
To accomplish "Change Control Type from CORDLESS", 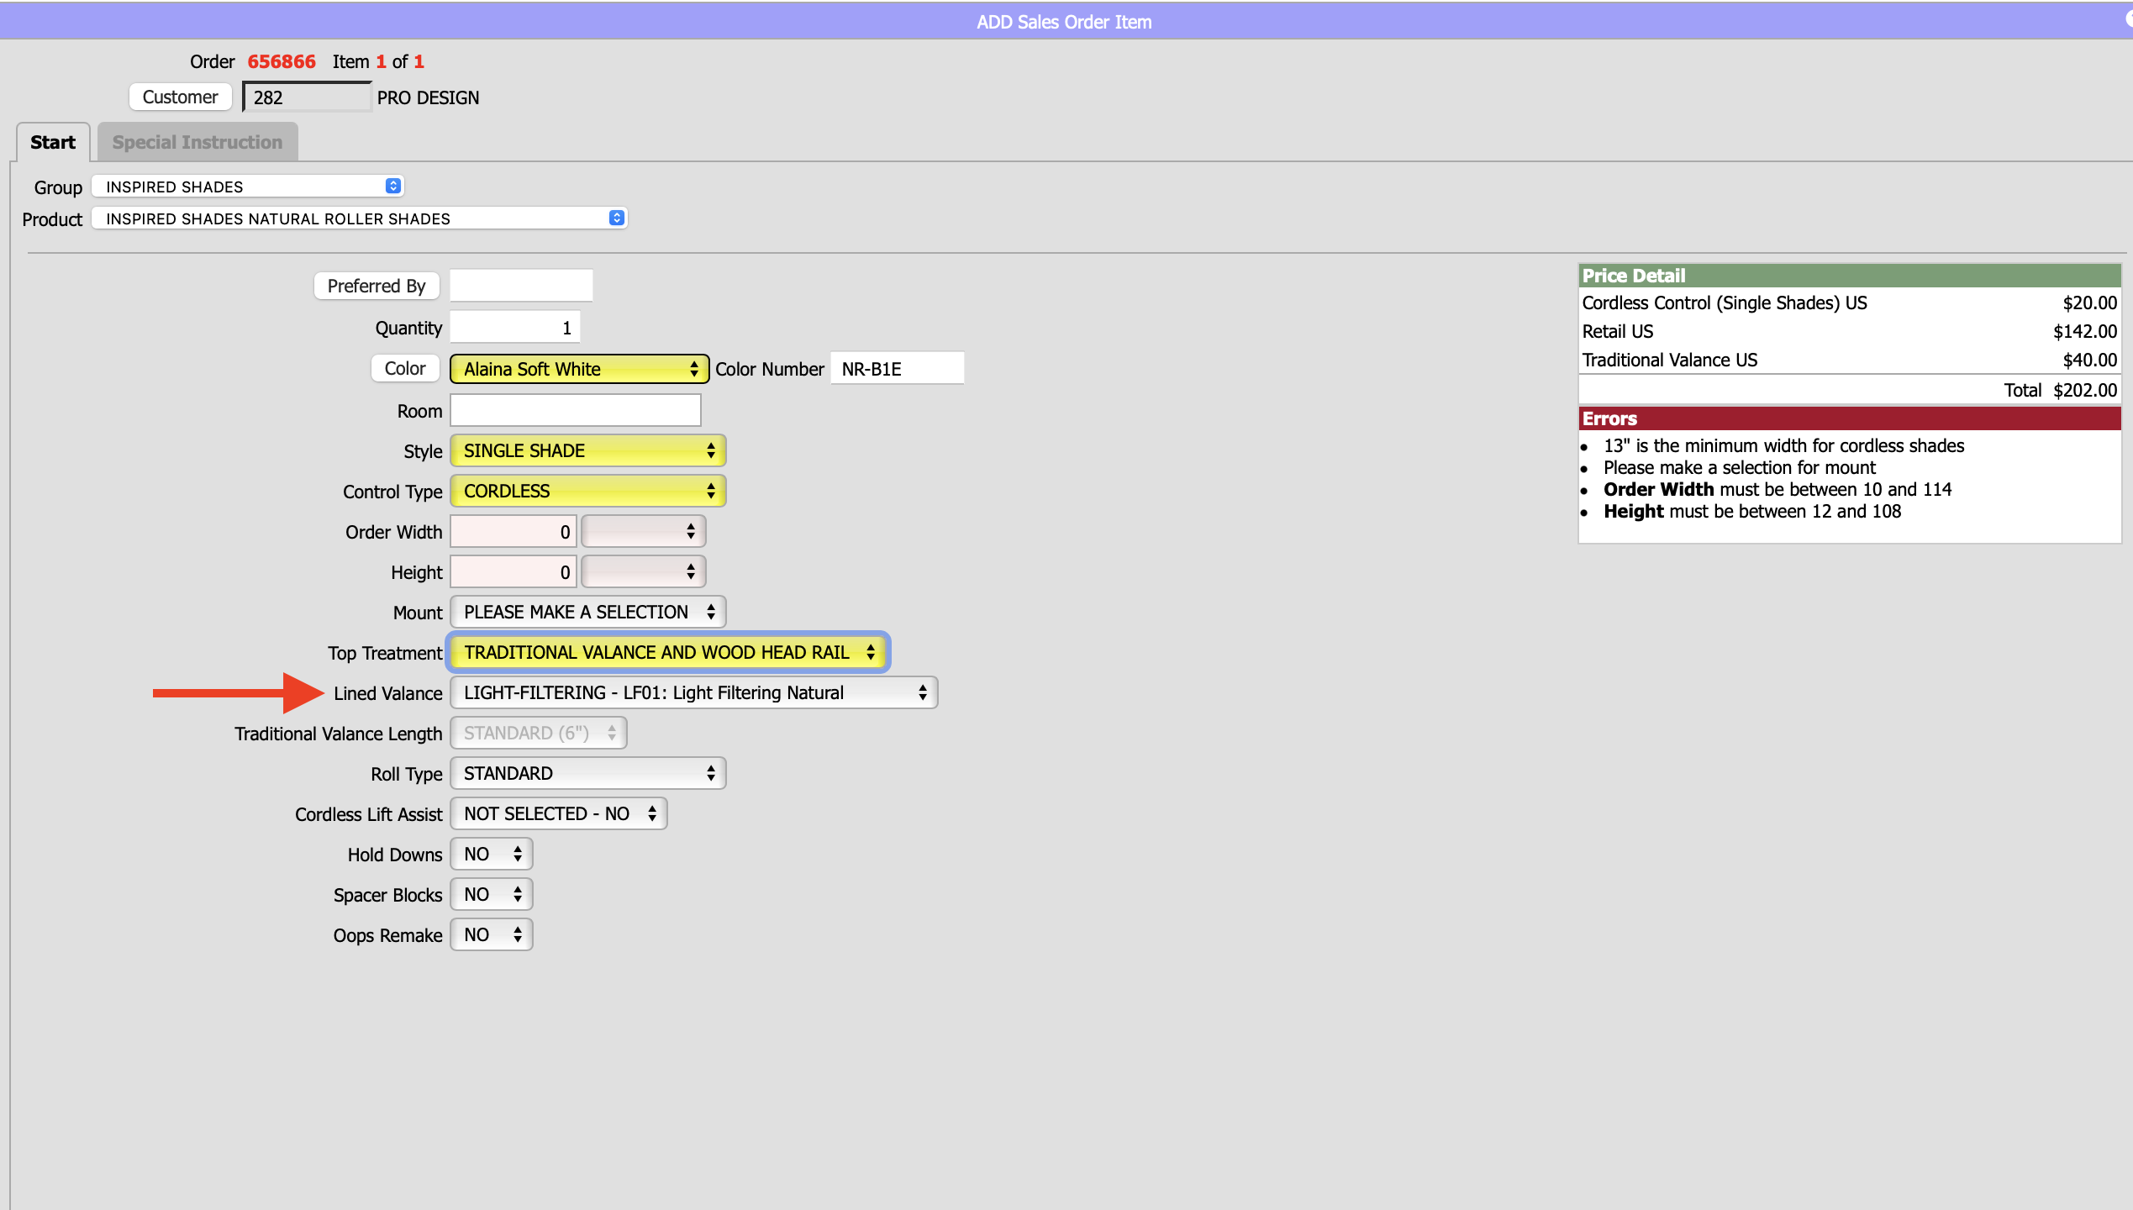I will pos(587,491).
